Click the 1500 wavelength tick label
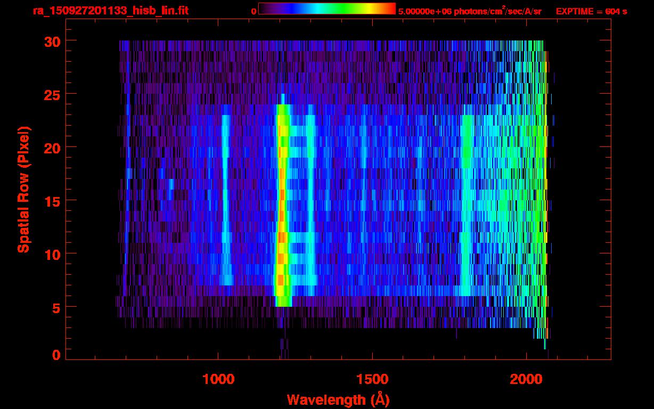 [x=372, y=379]
